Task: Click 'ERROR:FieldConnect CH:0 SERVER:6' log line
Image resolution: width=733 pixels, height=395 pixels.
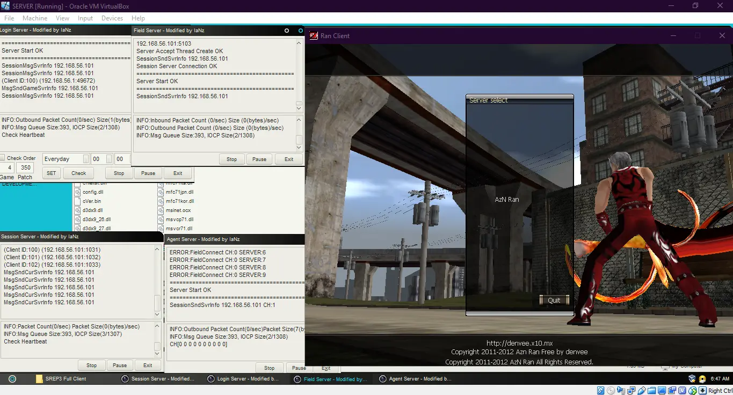Action: coord(217,252)
